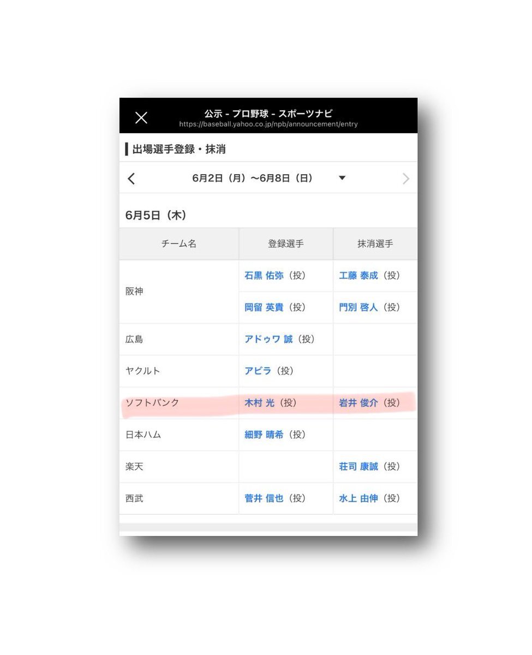Open player link 岩井 俊介
The width and height of the screenshot is (532, 655).
358,403
